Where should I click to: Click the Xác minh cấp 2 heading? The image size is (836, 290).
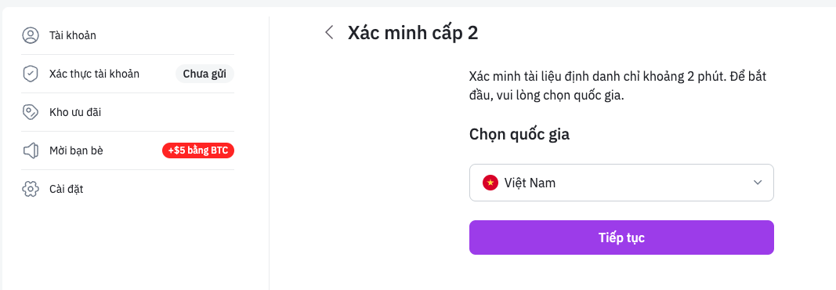click(413, 33)
